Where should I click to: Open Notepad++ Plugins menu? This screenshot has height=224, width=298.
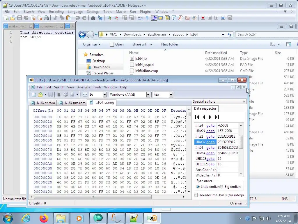pos(146,12)
